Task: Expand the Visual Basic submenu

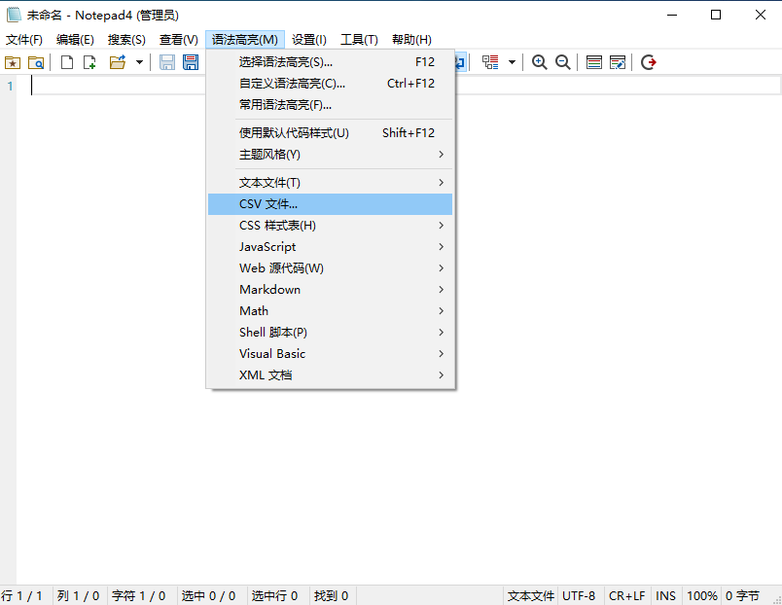Action: [x=330, y=354]
